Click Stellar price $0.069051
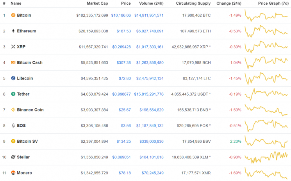The width and height of the screenshot is (291, 181). pyautogui.click(x=121, y=157)
